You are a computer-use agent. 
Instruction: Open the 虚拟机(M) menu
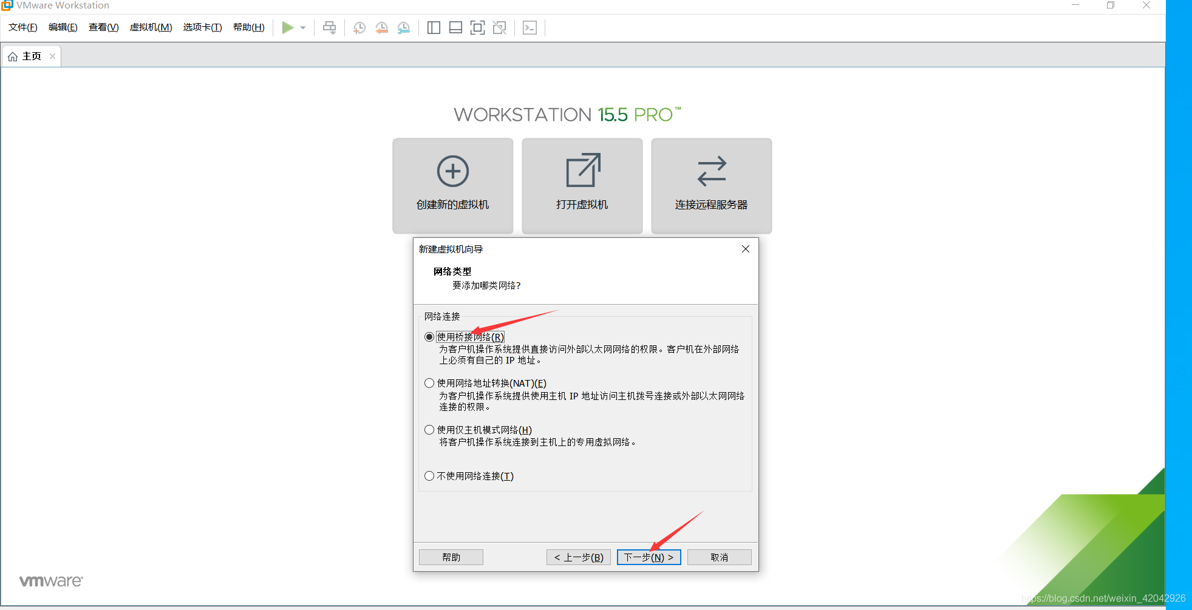151,27
